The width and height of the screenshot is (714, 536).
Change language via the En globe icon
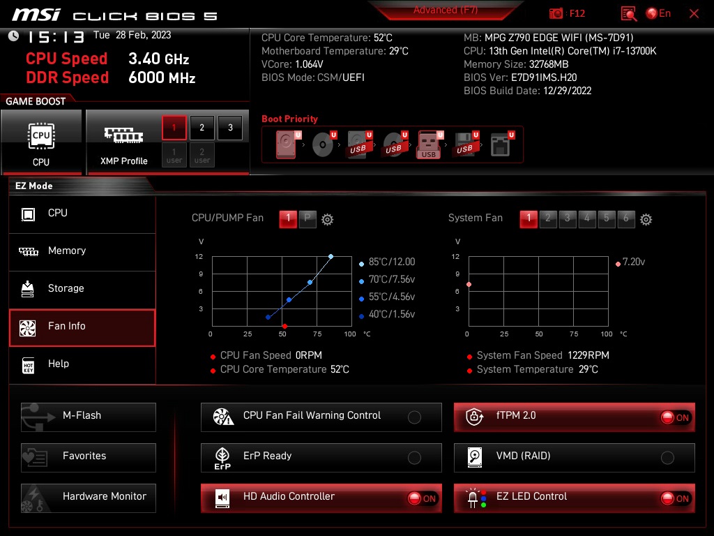[658, 14]
